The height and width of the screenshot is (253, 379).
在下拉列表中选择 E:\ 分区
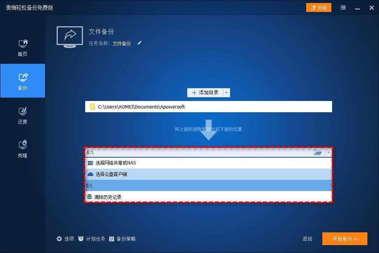pyautogui.click(x=209, y=185)
